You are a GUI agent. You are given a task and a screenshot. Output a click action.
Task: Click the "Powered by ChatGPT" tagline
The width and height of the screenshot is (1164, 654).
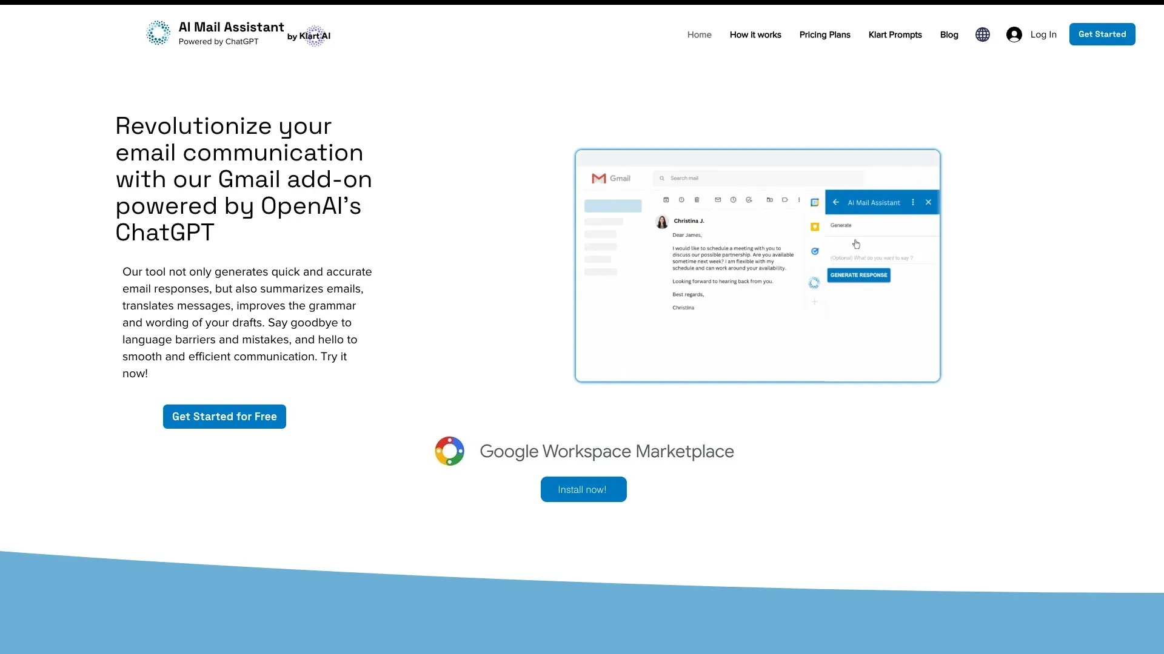pyautogui.click(x=218, y=42)
